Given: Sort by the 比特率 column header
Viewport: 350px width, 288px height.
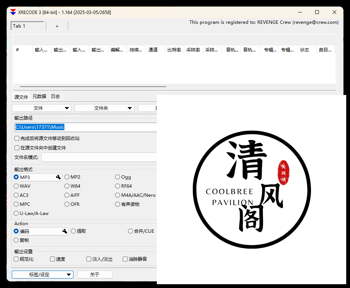Looking at the screenshot, I should (x=174, y=50).
